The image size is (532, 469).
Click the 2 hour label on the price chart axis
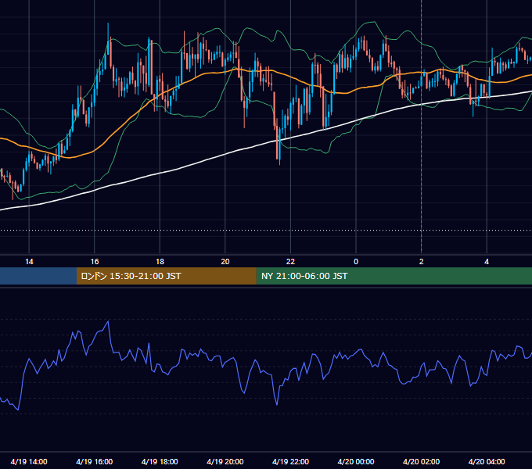click(422, 262)
